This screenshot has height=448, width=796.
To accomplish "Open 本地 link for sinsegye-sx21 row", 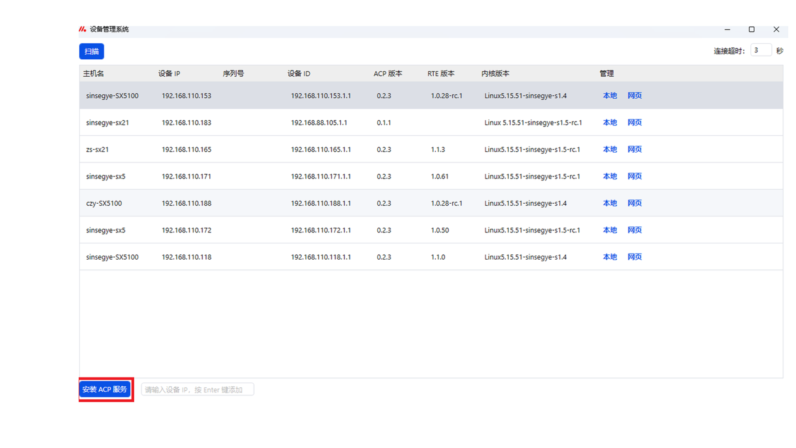I will pyautogui.click(x=609, y=122).
